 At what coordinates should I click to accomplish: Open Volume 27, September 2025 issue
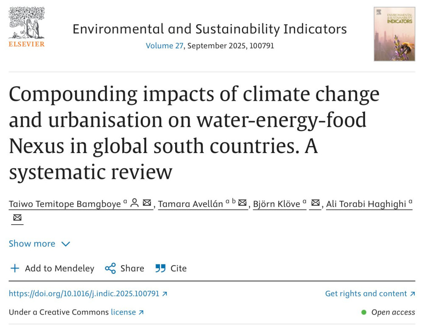pyautogui.click(x=164, y=46)
